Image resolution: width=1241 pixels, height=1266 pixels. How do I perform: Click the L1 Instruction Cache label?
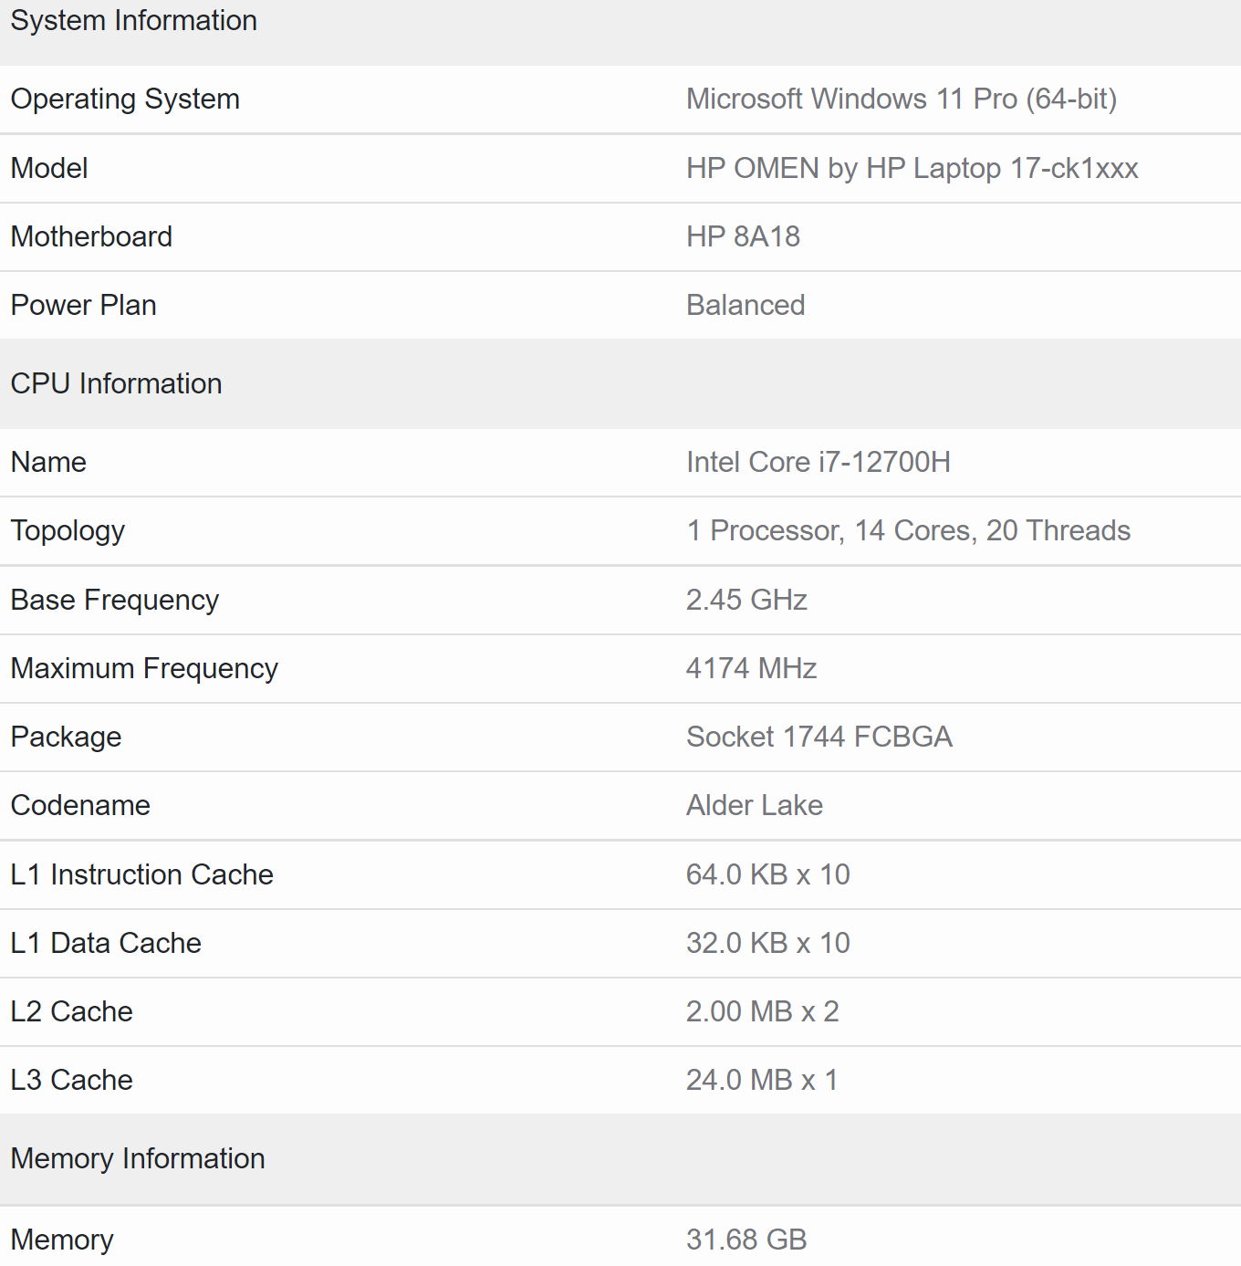pos(141,874)
